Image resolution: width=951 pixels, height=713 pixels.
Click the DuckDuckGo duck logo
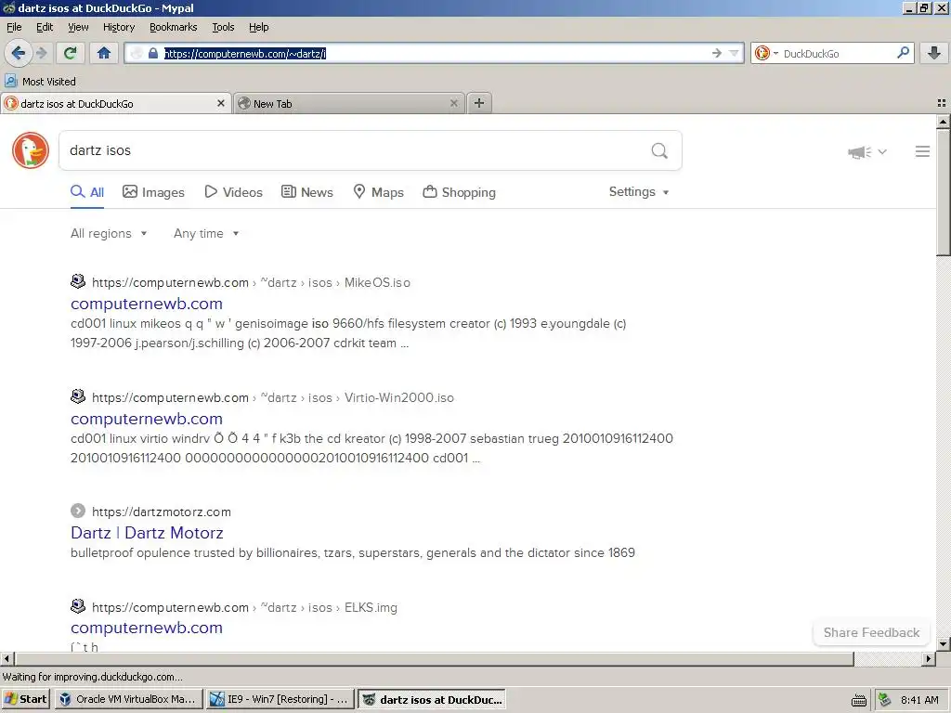pyautogui.click(x=31, y=150)
